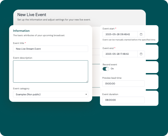Open the Event start calendar picker
This screenshot has width=168, height=136.
(141, 34)
